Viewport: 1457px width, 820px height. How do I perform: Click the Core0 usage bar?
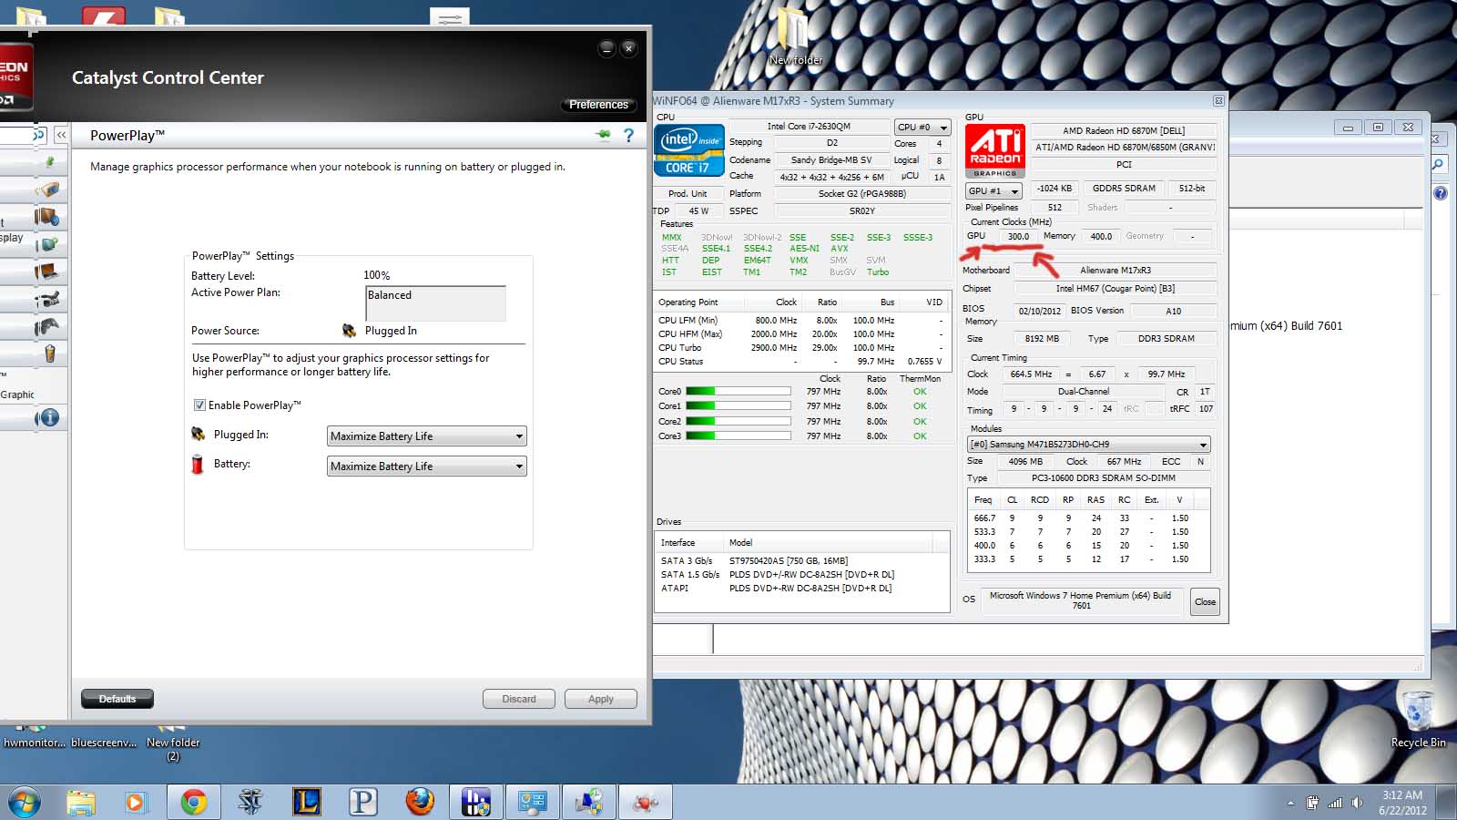738,392
